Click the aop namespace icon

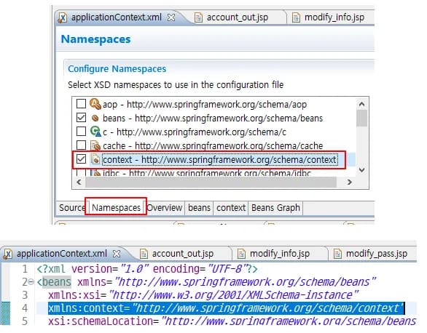[x=95, y=104]
